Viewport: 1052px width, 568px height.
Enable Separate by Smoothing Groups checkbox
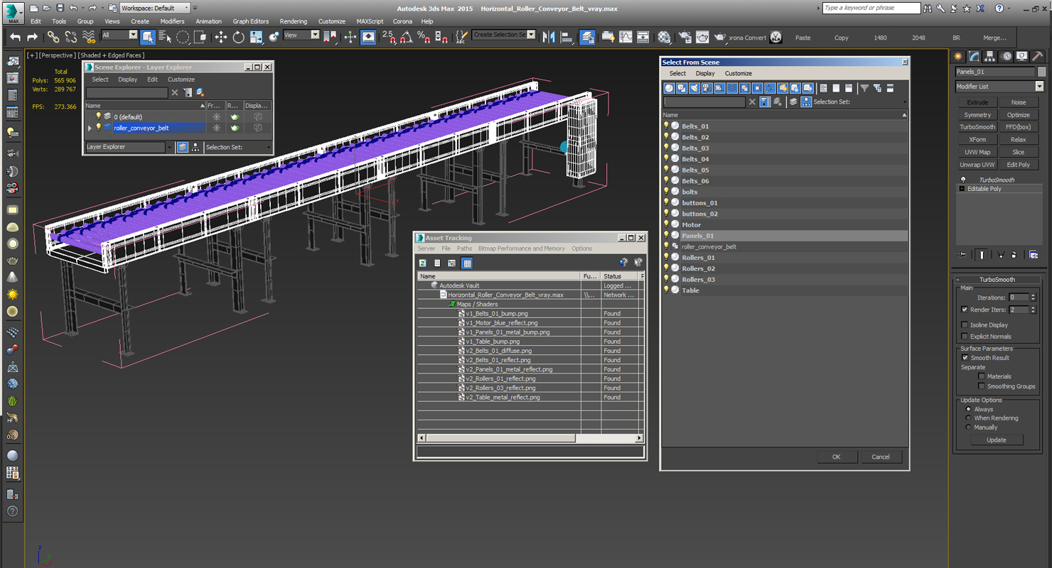point(982,386)
